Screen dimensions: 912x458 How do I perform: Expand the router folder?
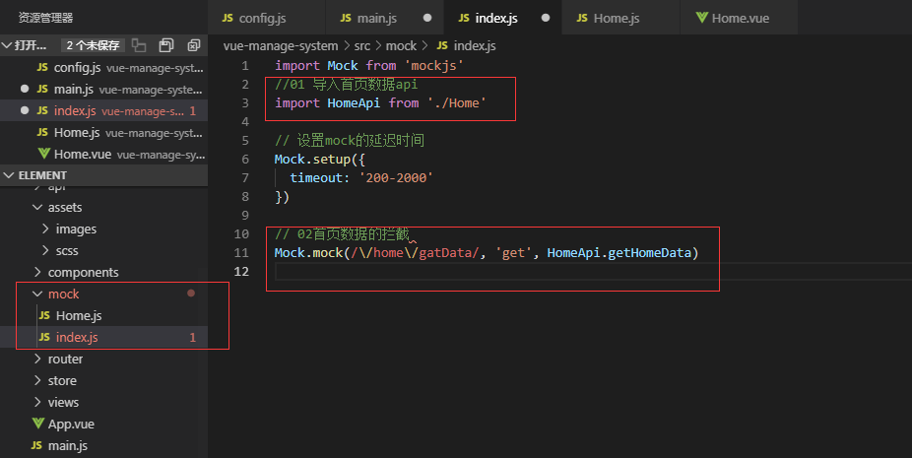point(37,359)
